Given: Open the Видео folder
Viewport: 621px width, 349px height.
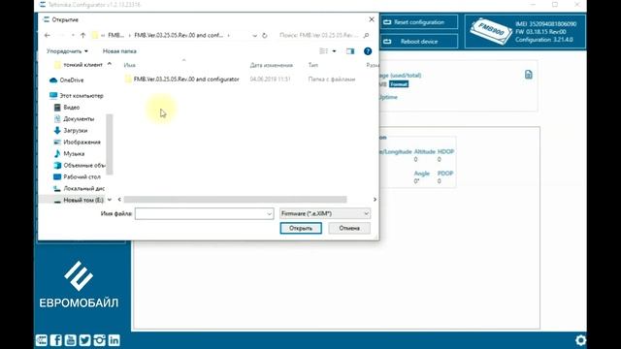Looking at the screenshot, I should [x=67, y=108].
